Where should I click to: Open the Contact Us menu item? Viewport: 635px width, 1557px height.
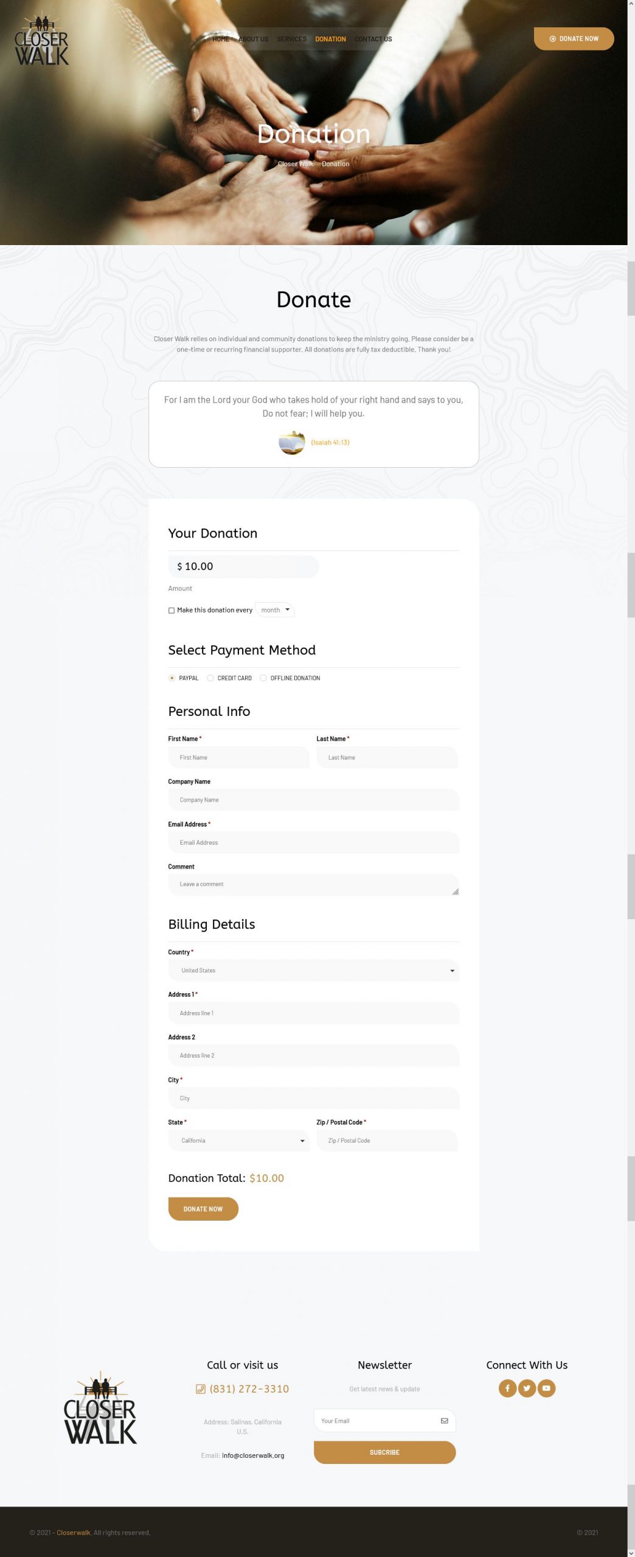373,39
